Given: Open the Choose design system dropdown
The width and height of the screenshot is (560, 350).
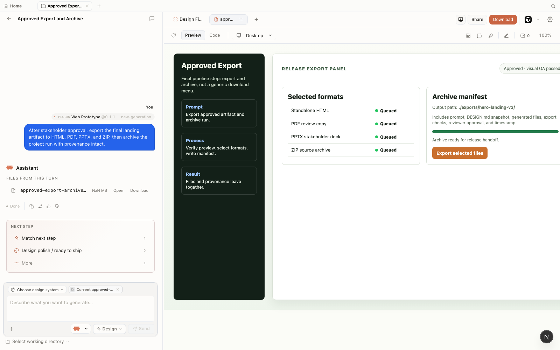Looking at the screenshot, I should pos(37,289).
